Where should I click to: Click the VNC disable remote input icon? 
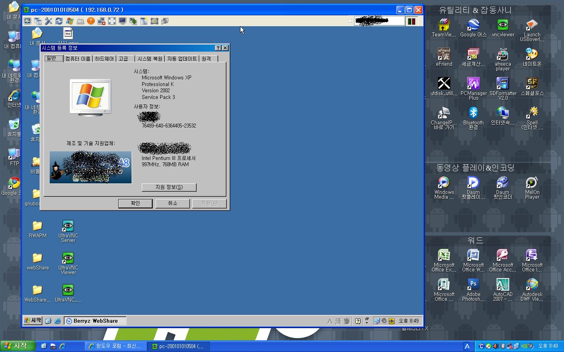click(101, 21)
